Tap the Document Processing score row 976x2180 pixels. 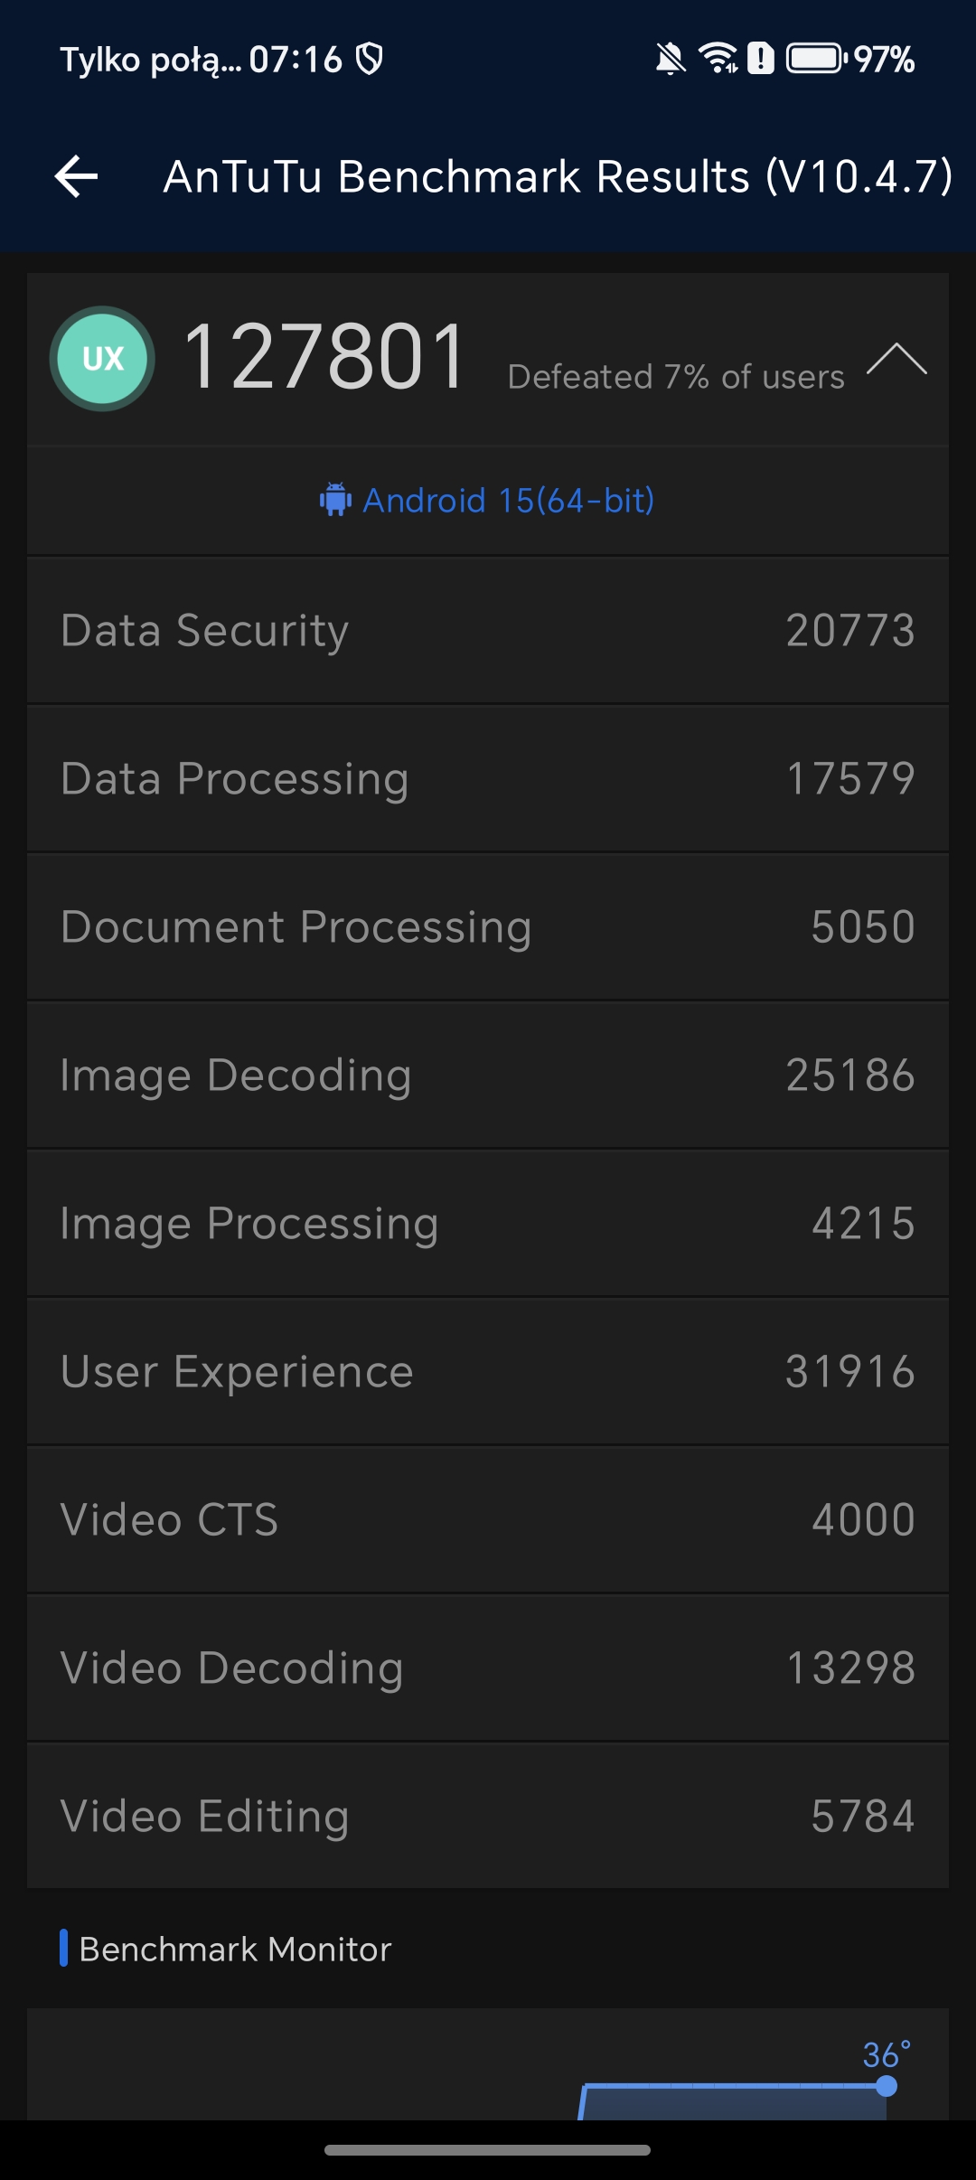point(488,927)
